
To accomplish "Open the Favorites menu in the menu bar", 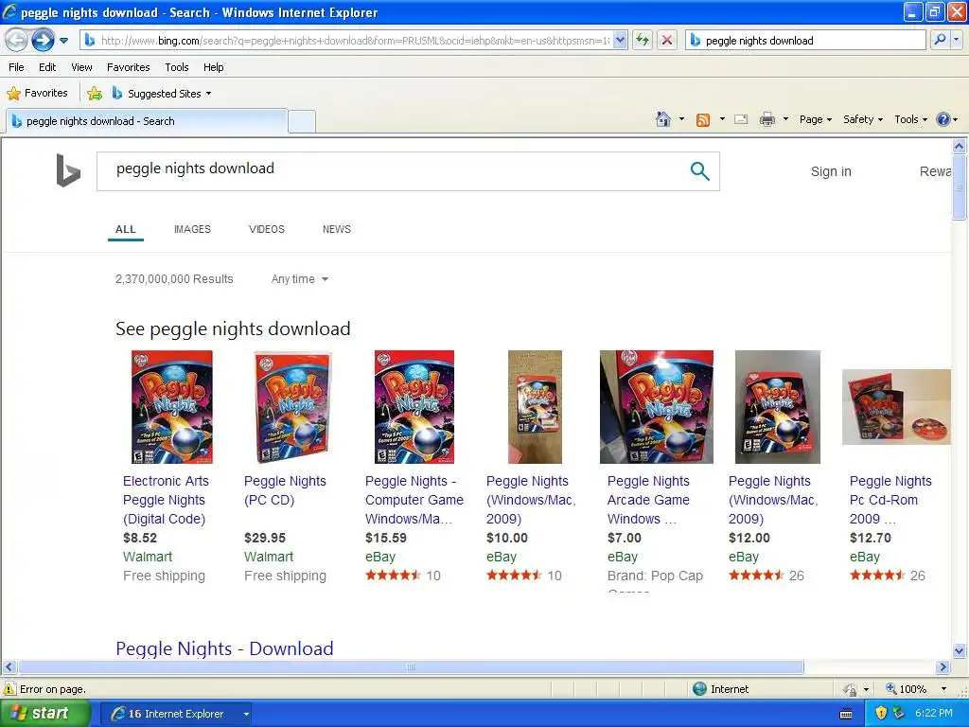I will (128, 67).
